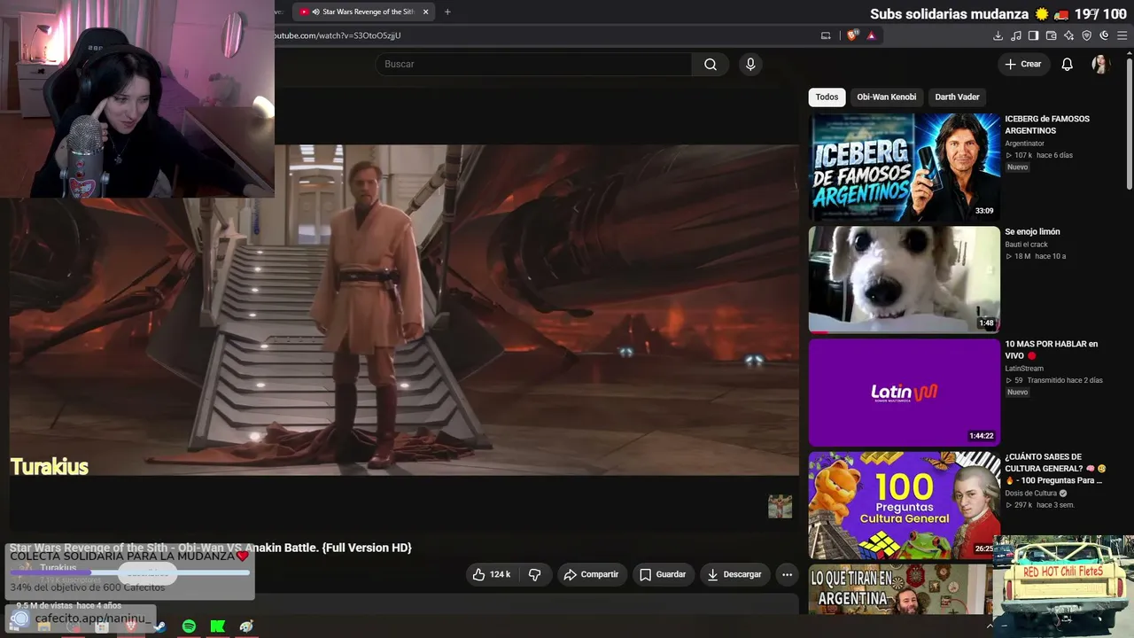1134x638 pixels.
Task: Activate voice search microphone
Action: 750,64
